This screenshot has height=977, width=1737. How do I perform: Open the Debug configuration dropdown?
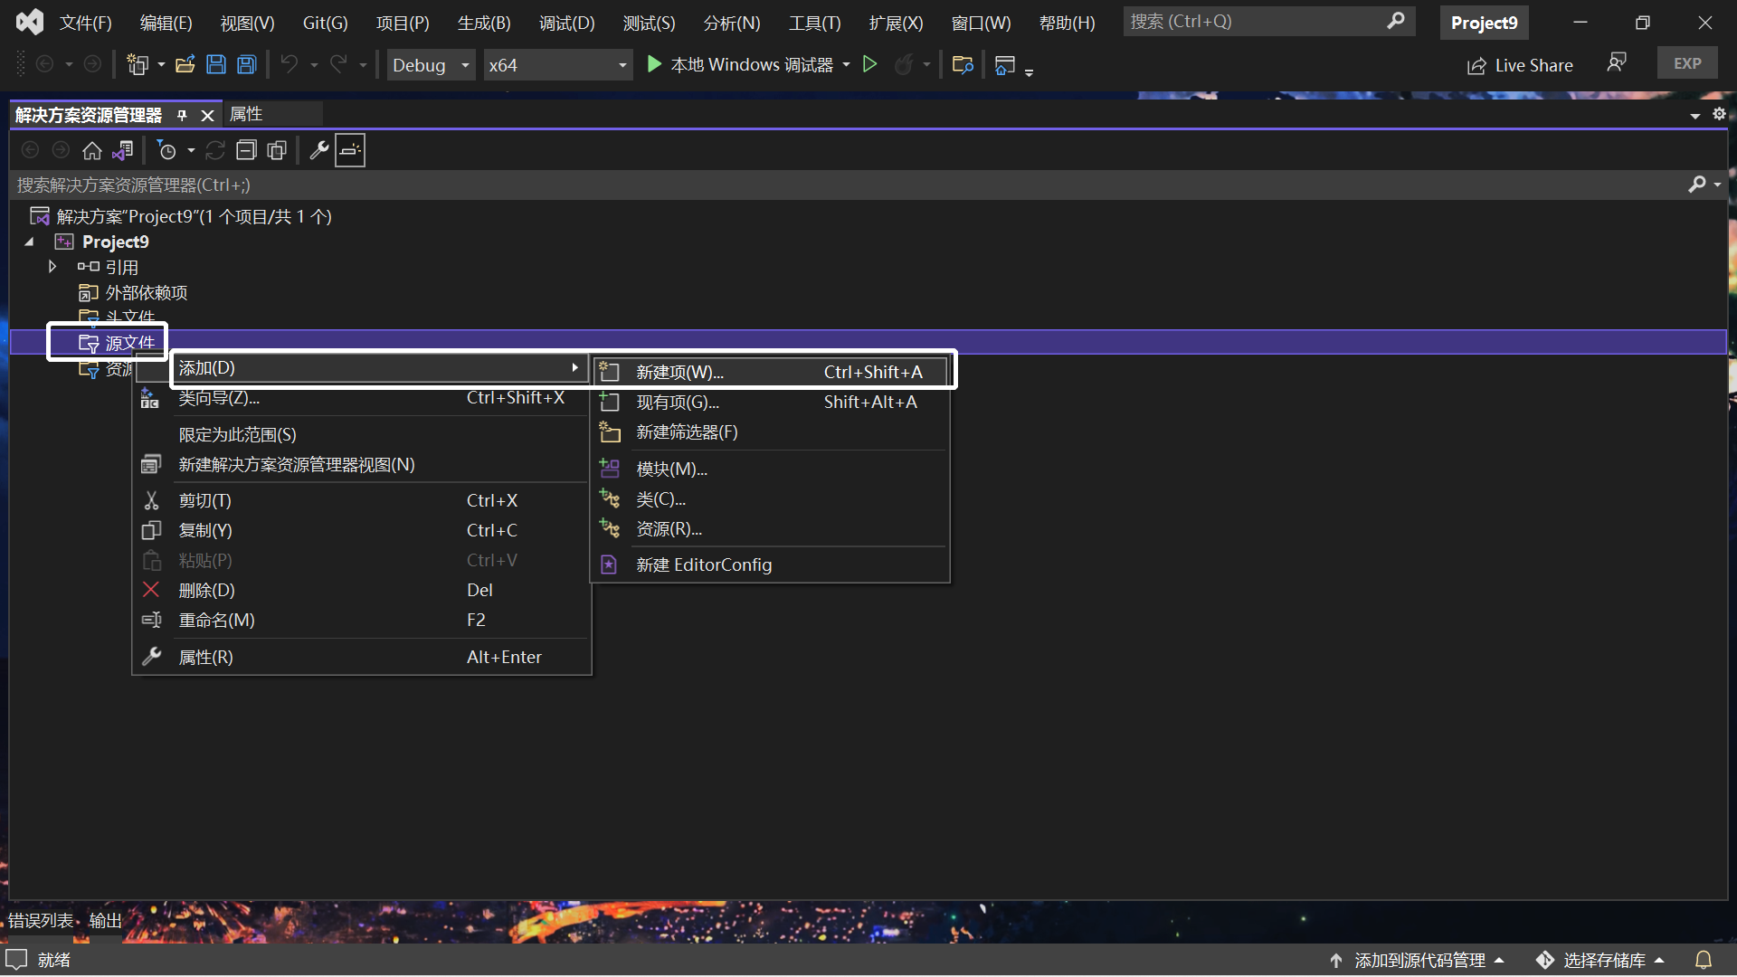pos(431,64)
